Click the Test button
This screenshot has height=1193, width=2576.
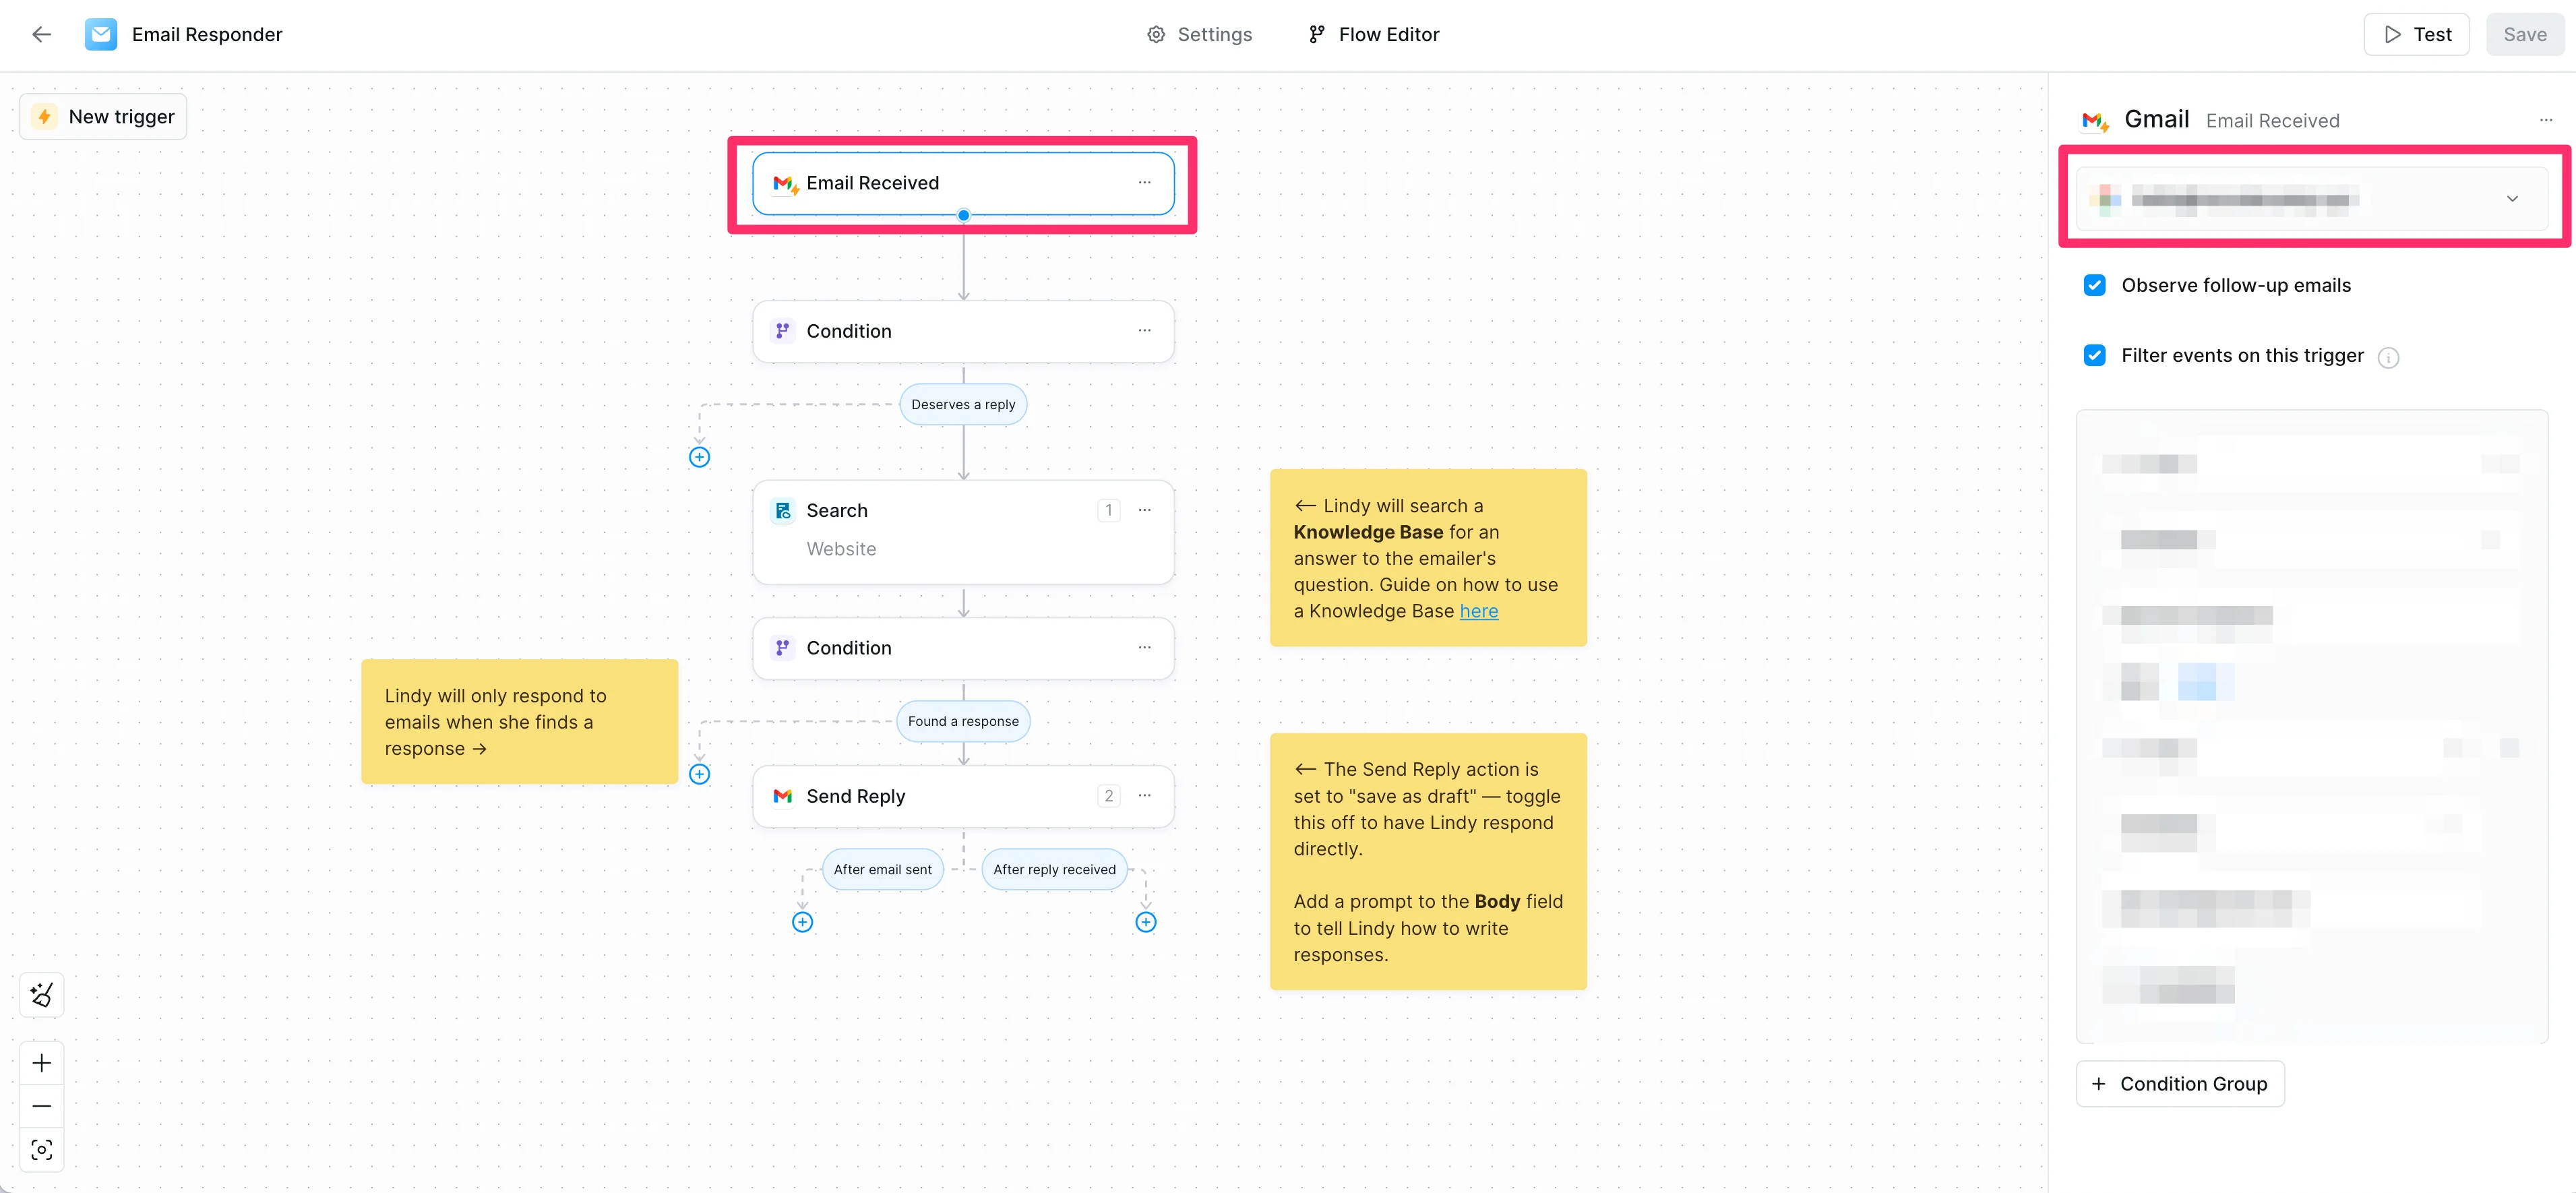pyautogui.click(x=2416, y=34)
